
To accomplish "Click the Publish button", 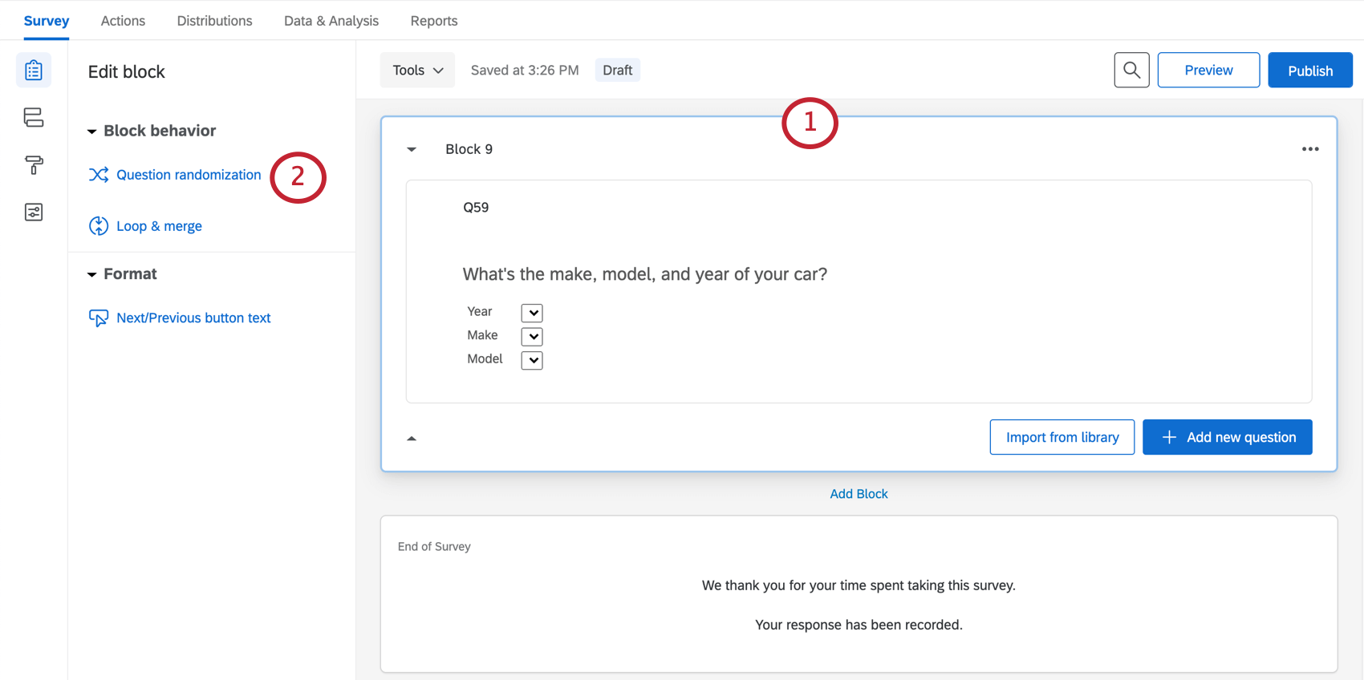I will click(1309, 71).
